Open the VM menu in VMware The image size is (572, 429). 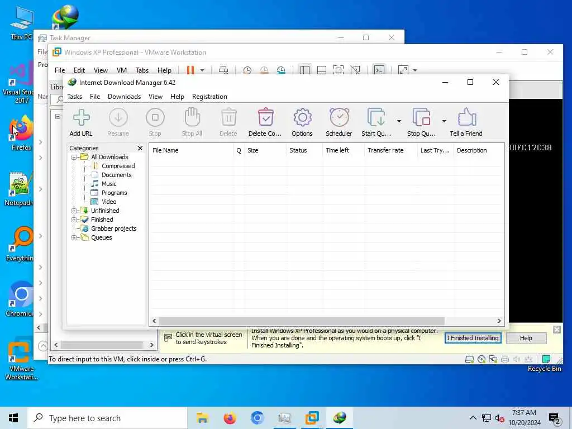click(x=121, y=70)
